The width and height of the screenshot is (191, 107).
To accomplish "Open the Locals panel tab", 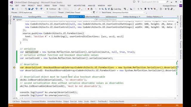I will 87,101.
